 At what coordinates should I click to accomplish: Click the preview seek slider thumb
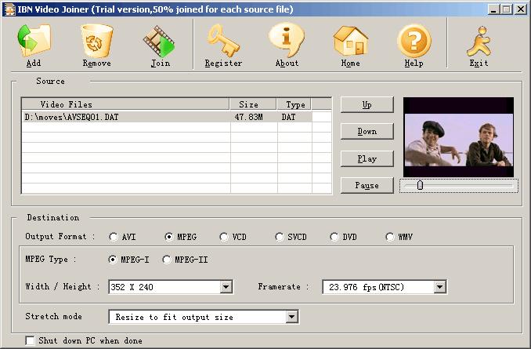[x=421, y=185]
